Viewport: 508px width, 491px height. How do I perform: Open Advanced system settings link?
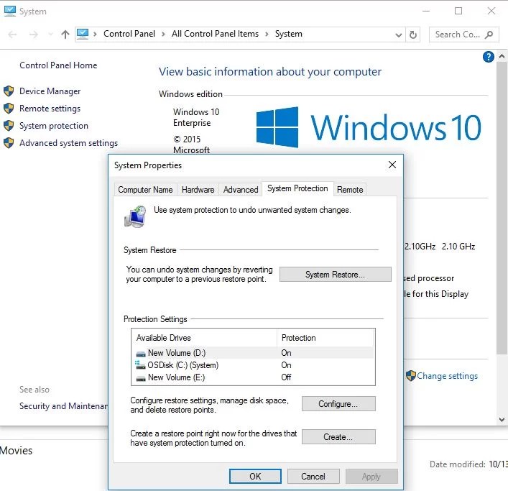(69, 143)
